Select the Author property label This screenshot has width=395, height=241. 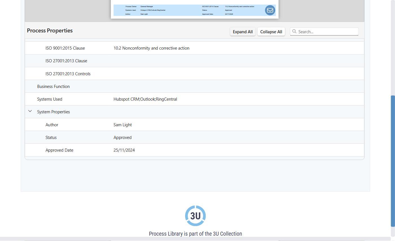52,125
